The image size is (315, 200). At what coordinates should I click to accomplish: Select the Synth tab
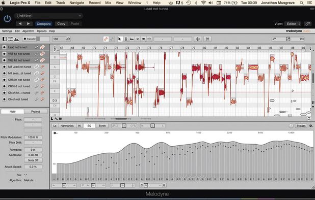[x=102, y=126]
